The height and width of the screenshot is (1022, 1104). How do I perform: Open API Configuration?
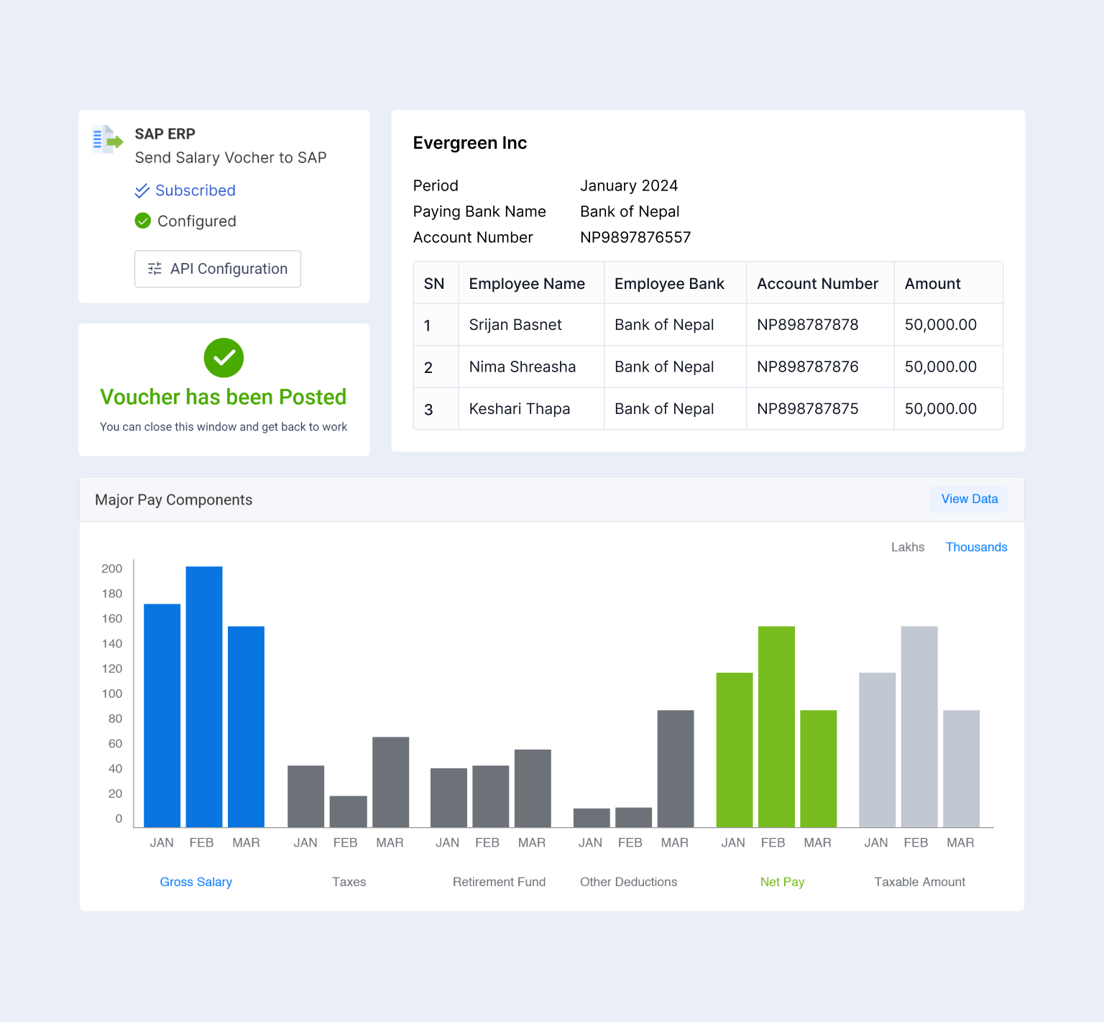[217, 268]
